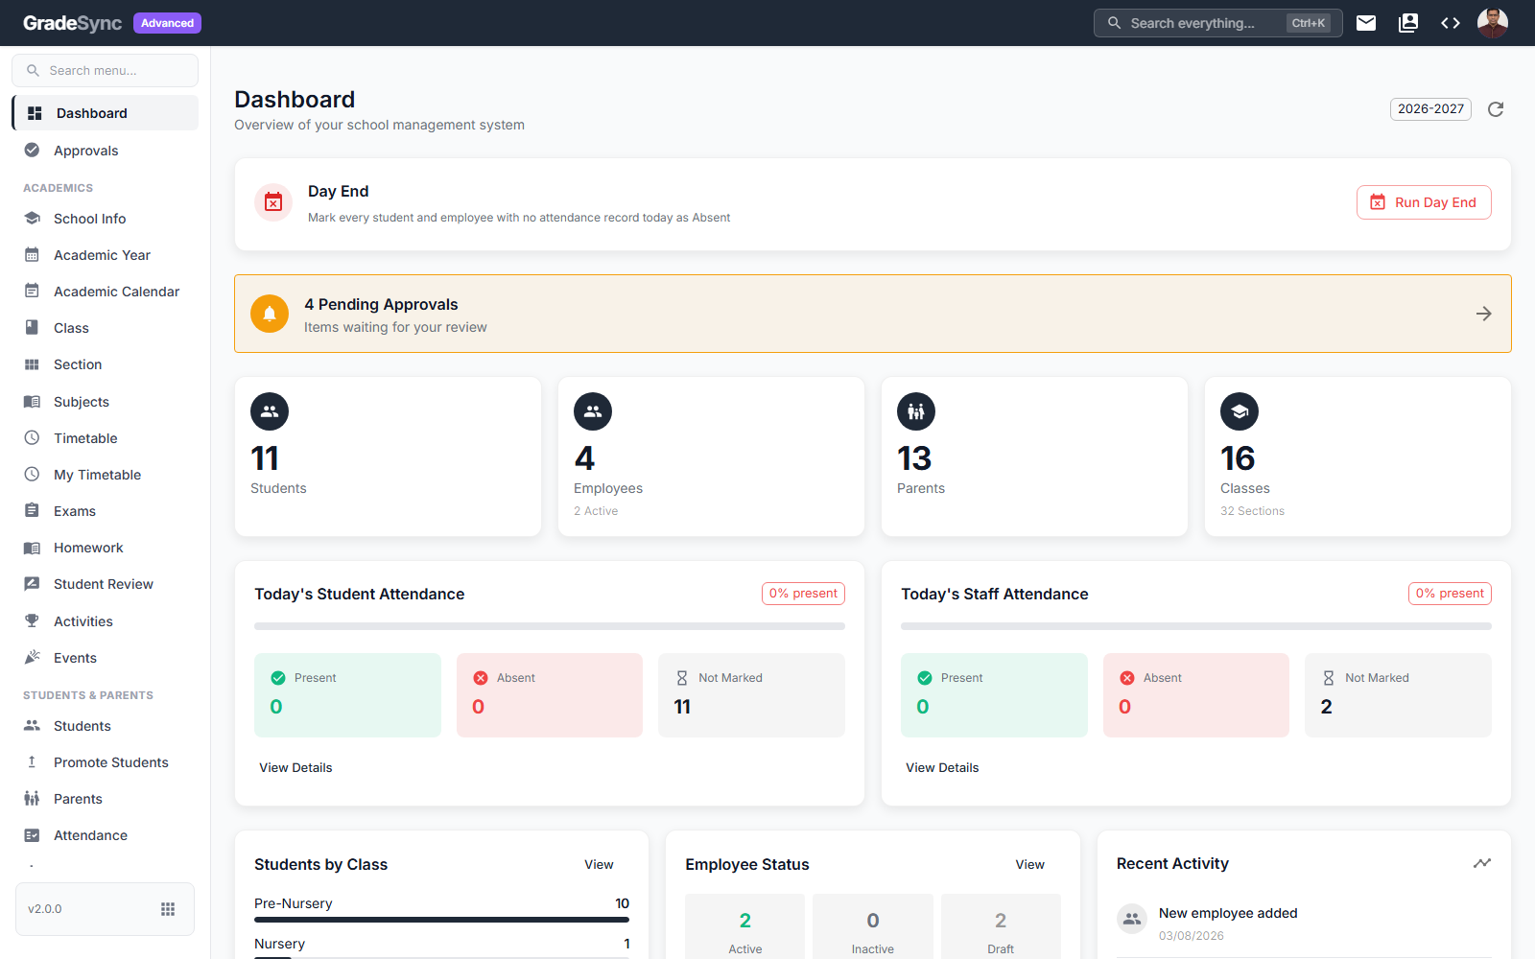The image size is (1535, 959).
Task: Click the Day End calendar icon
Action: tap(273, 202)
